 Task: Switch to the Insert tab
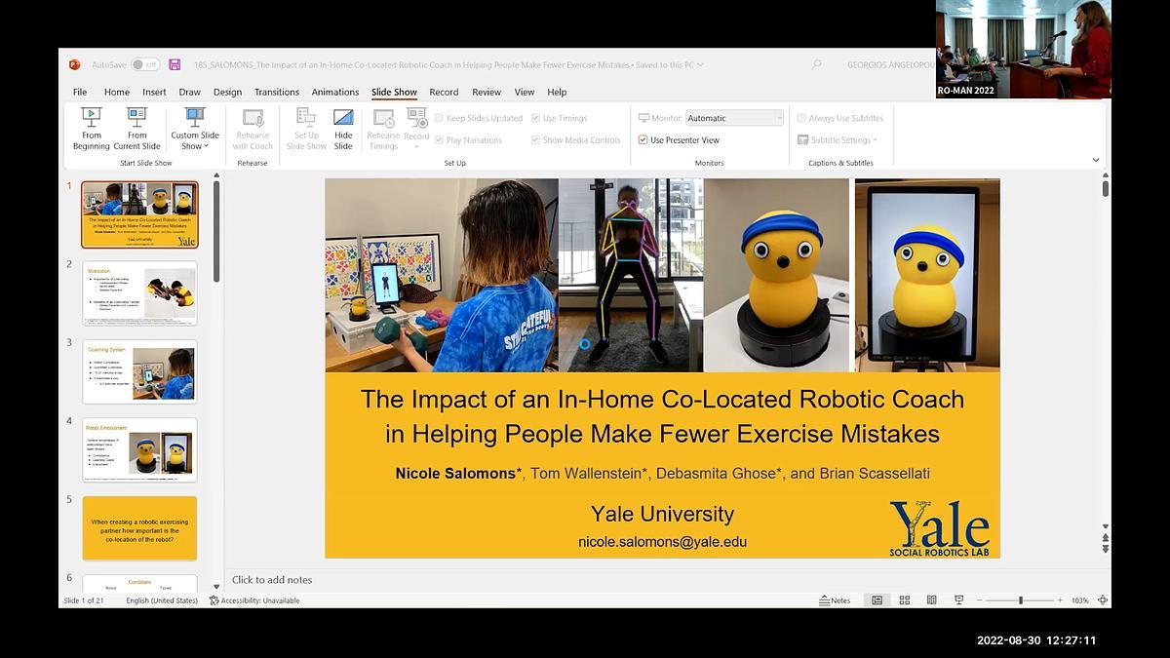[x=154, y=92]
